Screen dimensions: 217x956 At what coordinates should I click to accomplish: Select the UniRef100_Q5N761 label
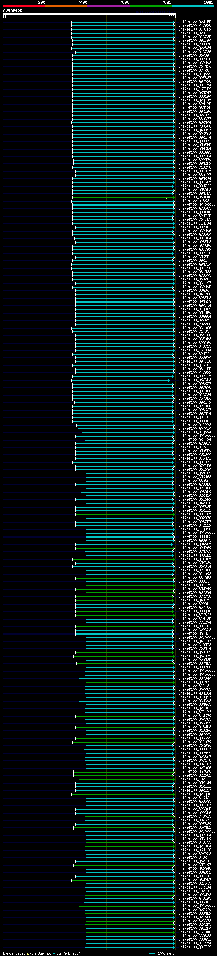point(195,473)
